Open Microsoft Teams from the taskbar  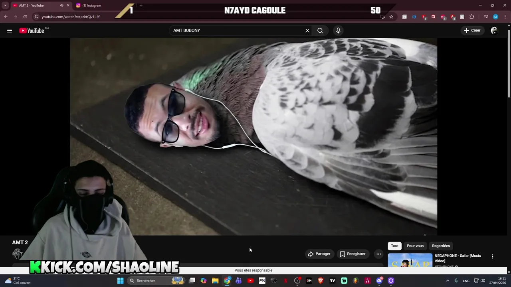click(x=239, y=281)
